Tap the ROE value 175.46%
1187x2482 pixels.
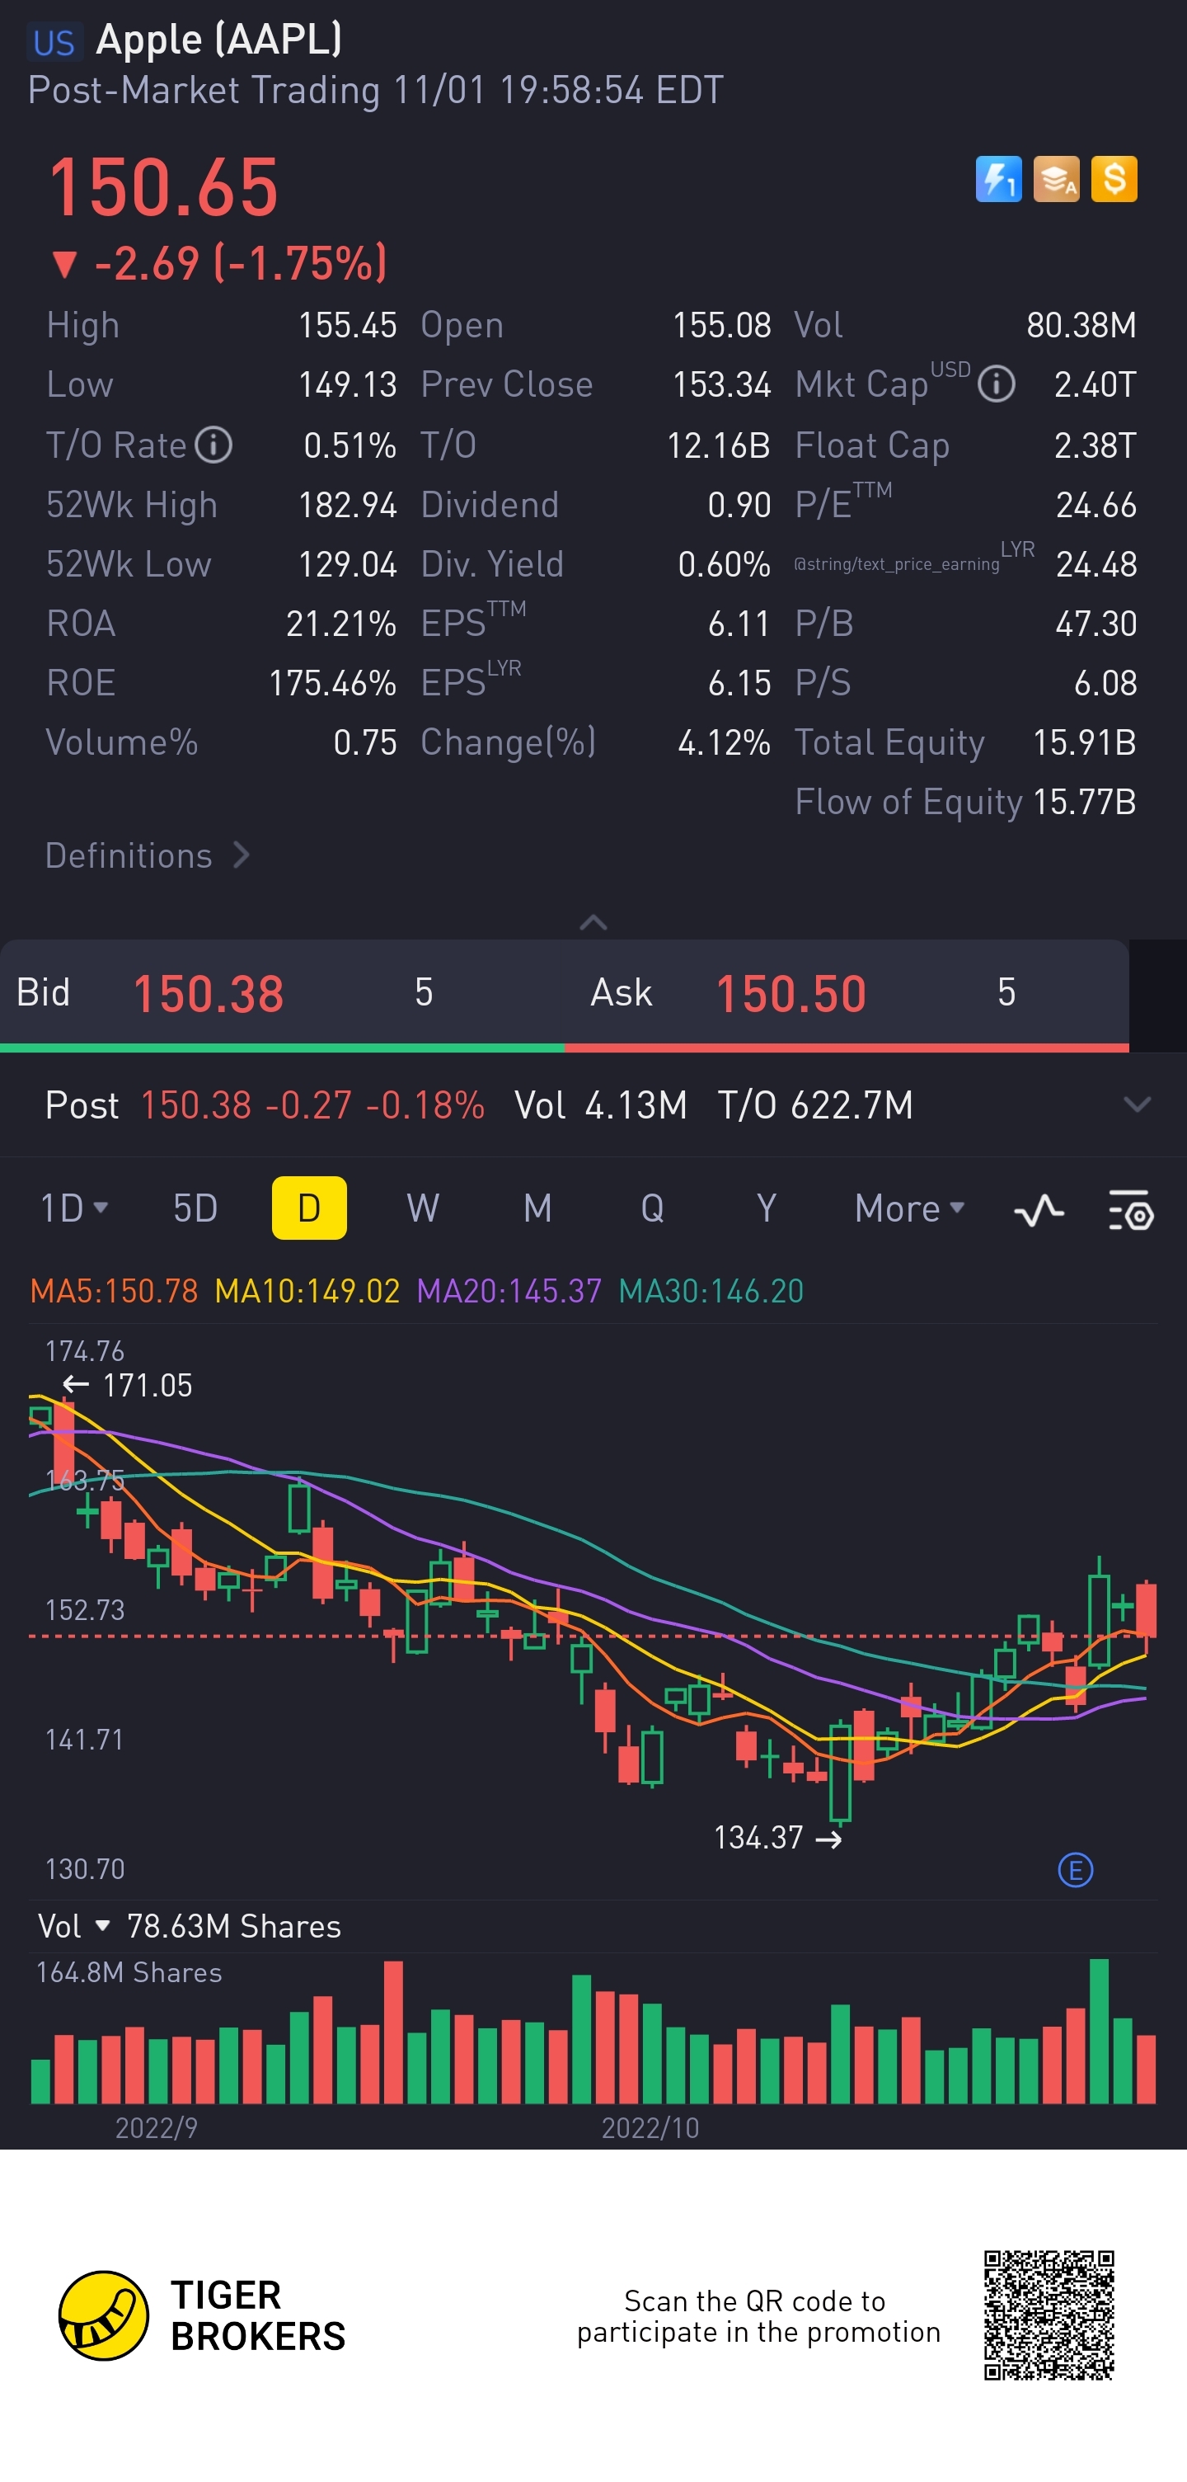pyautogui.click(x=332, y=683)
